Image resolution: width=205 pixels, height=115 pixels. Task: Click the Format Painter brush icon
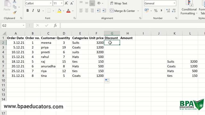click(15, 12)
